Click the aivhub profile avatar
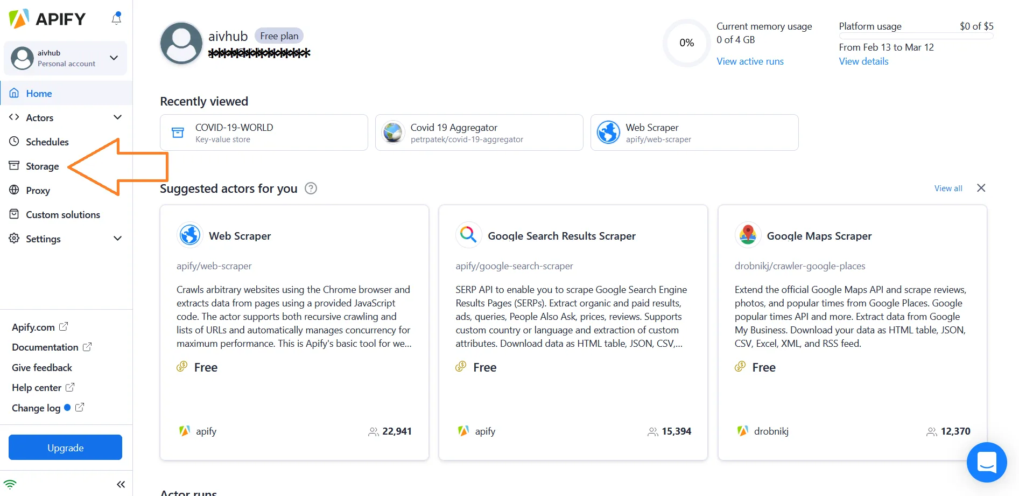This screenshot has width=1019, height=496. point(181,43)
